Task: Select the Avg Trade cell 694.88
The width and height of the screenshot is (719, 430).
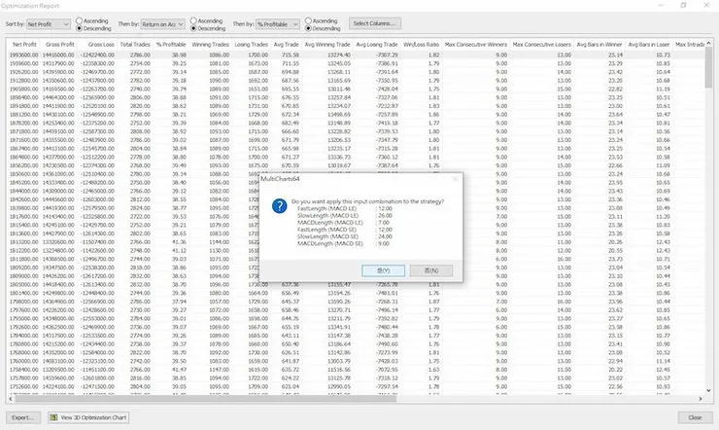Action: [x=291, y=72]
